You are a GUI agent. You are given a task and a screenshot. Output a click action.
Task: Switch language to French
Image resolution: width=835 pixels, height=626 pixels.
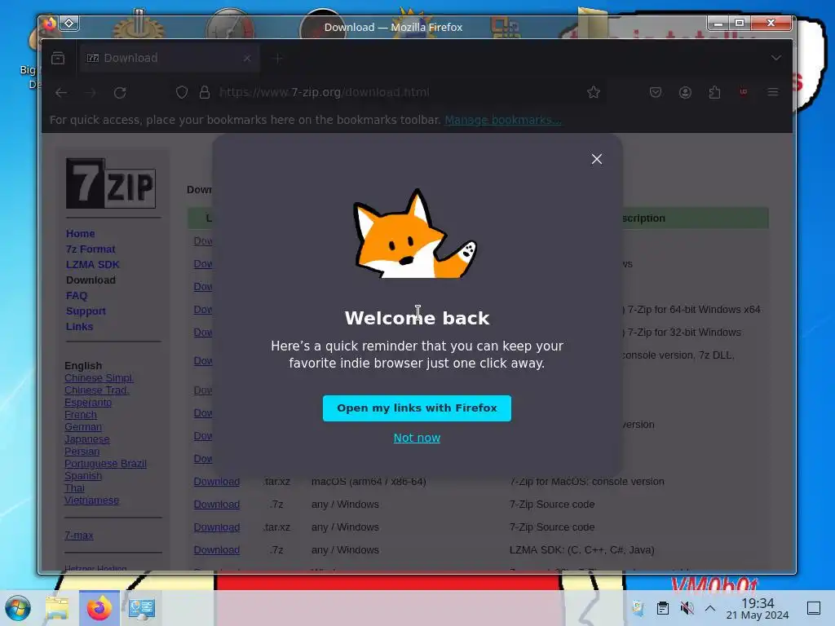[81, 415]
